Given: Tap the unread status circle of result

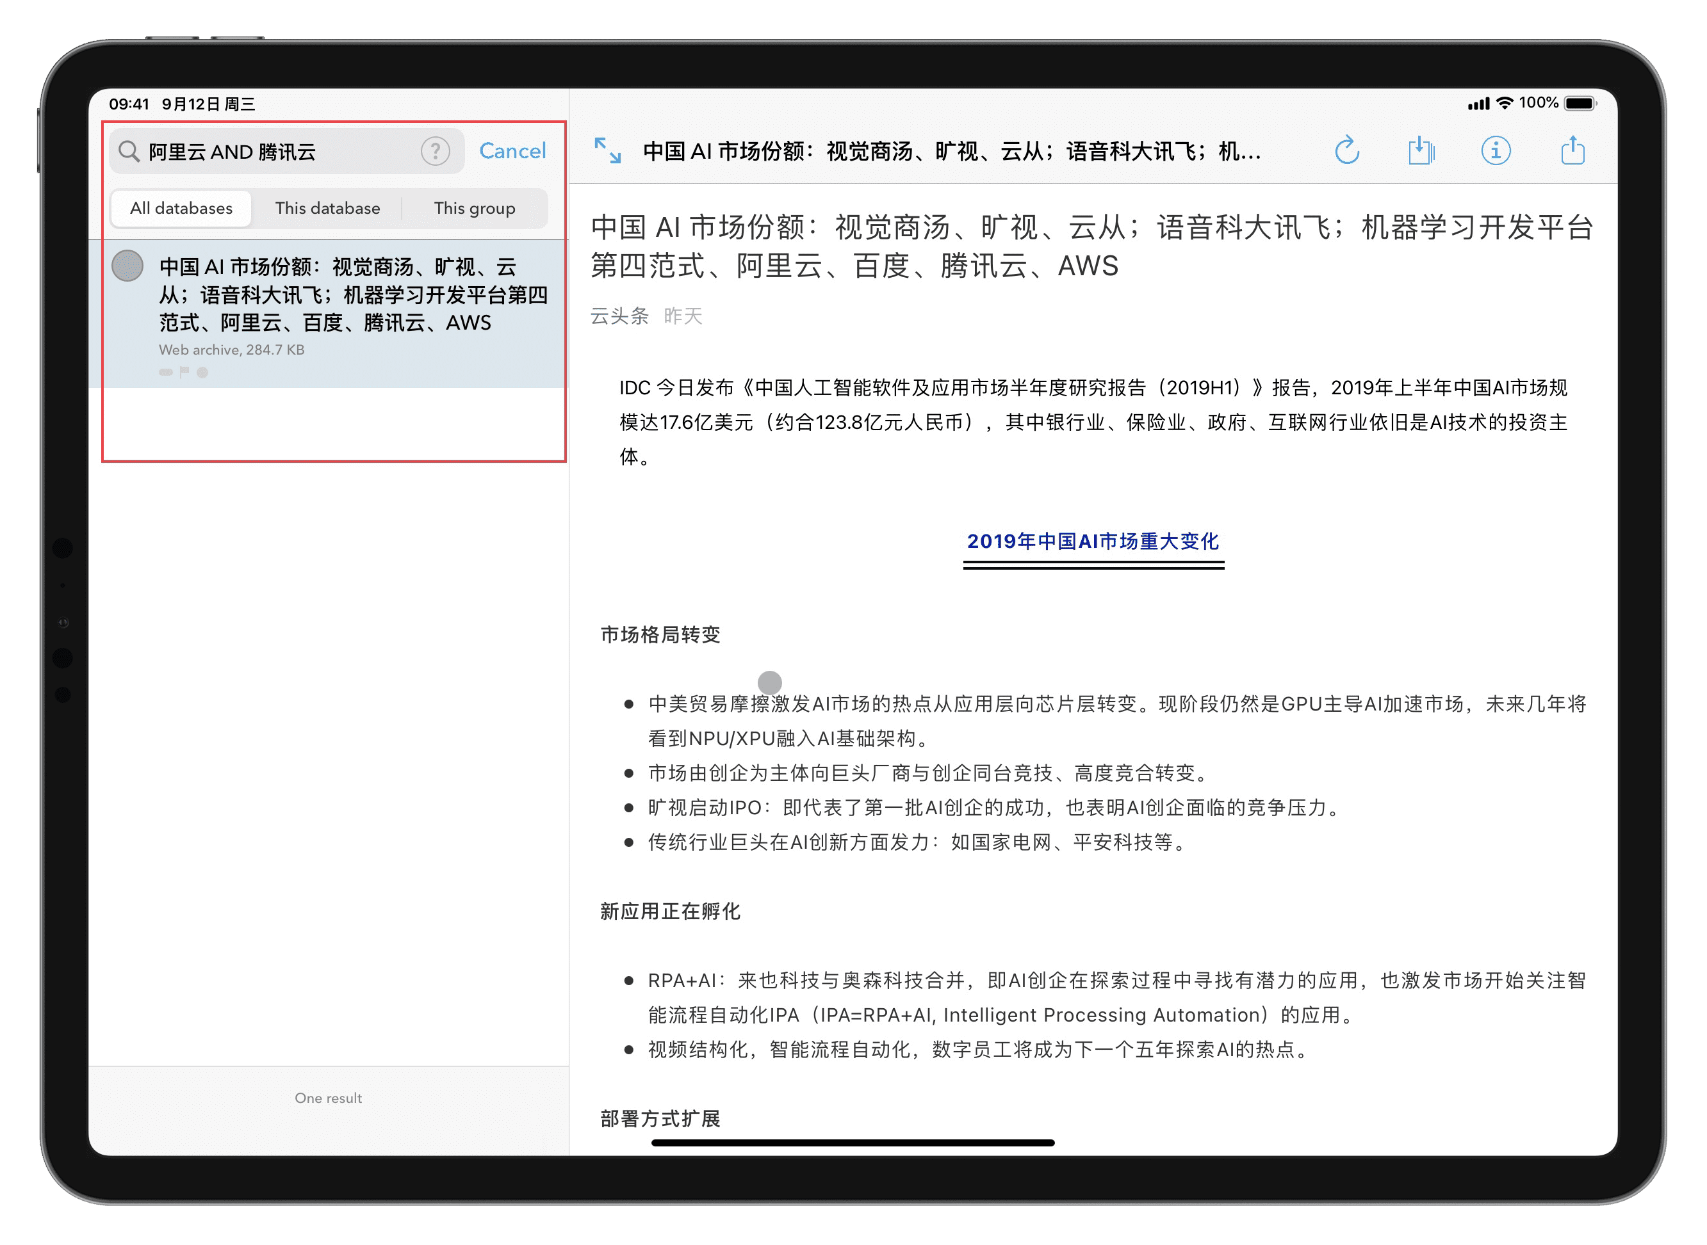Looking at the screenshot, I should pos(127,266).
